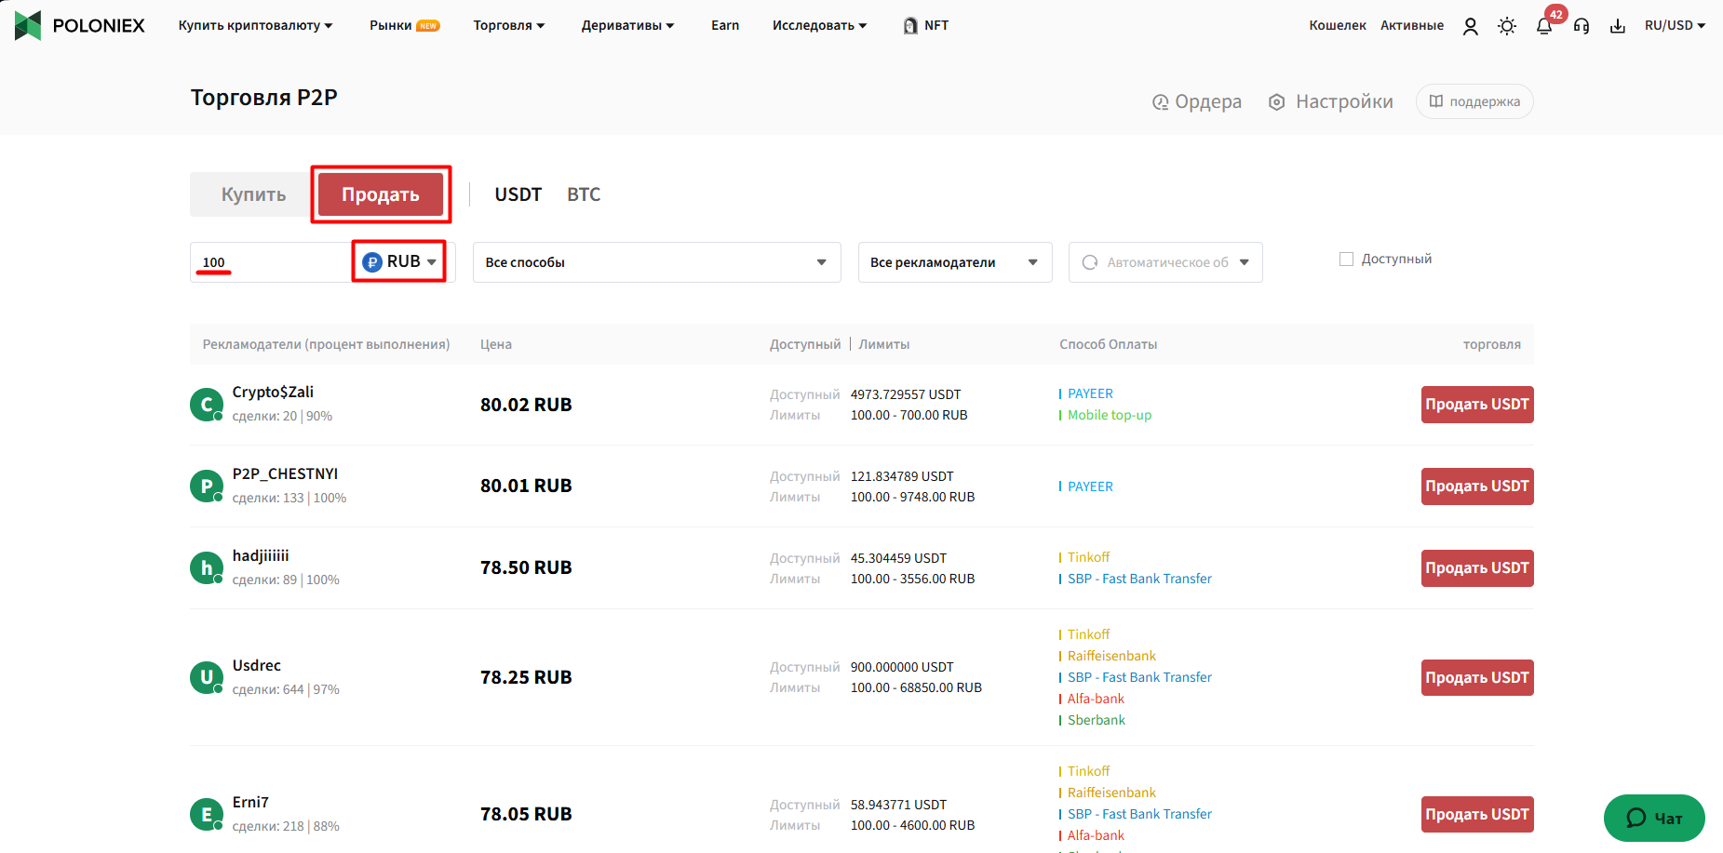Open Все способы payment dropdown
Image resolution: width=1723 pixels, height=853 pixels.
tap(656, 262)
